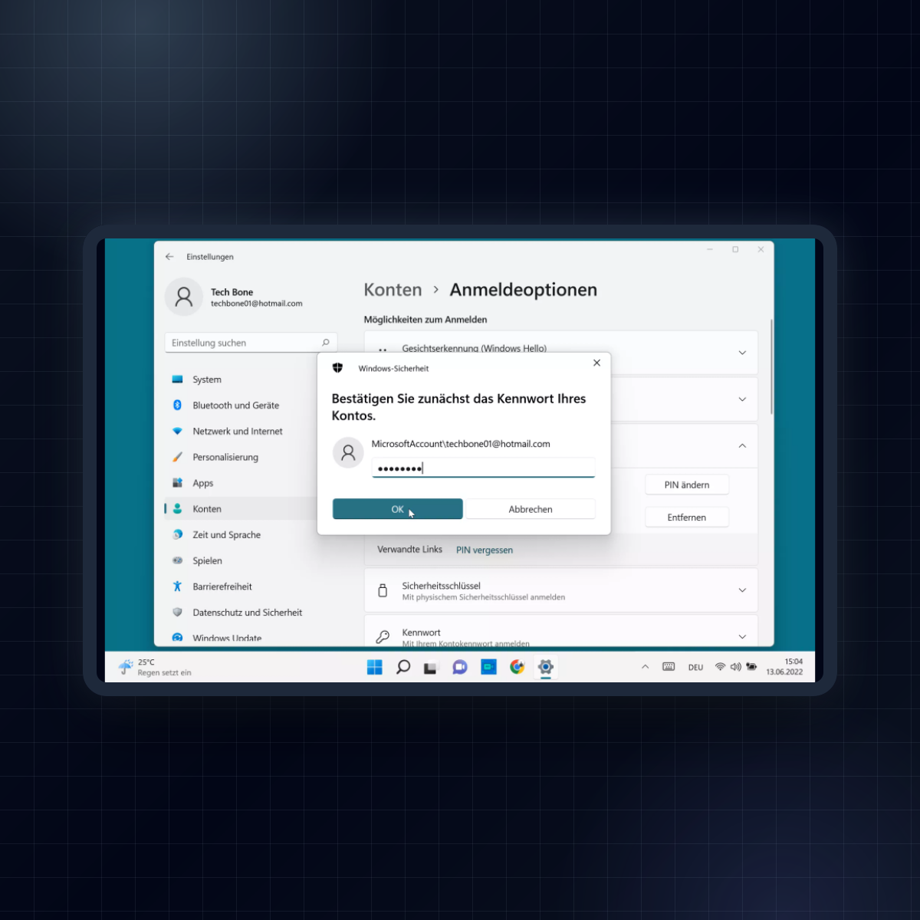The width and height of the screenshot is (920, 920).
Task: Expand the second sign-in option chevron
Action: pos(742,399)
